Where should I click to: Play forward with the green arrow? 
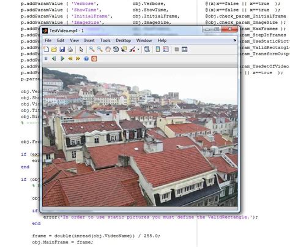click(62, 59)
